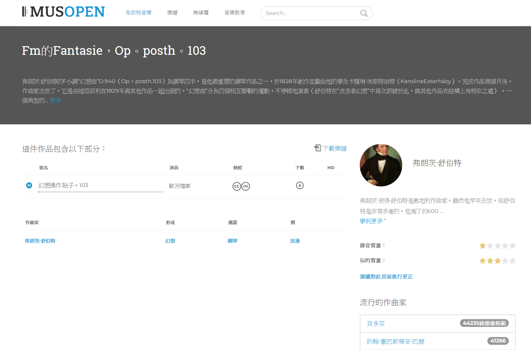The width and height of the screenshot is (531, 350).
Task: Download the 幻想操作 帖子。103 recording
Action: [300, 185]
